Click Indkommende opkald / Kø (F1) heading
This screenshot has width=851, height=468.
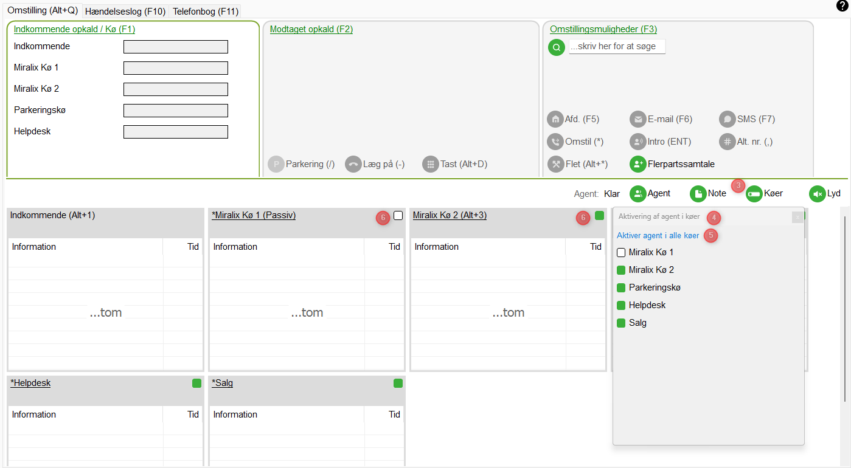(x=74, y=29)
